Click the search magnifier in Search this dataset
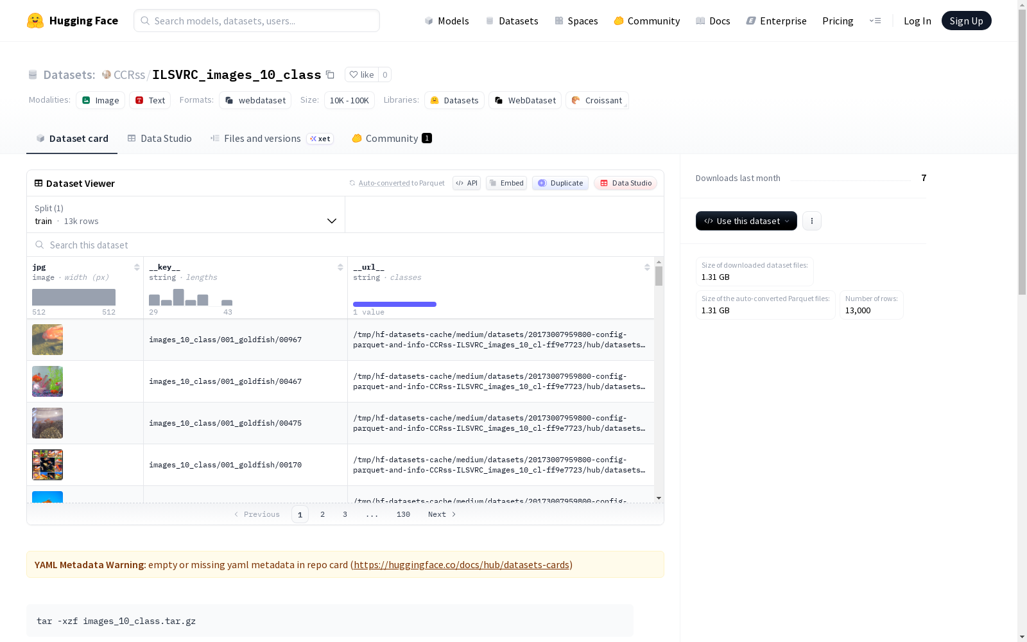Image resolution: width=1027 pixels, height=642 pixels. coord(40,245)
